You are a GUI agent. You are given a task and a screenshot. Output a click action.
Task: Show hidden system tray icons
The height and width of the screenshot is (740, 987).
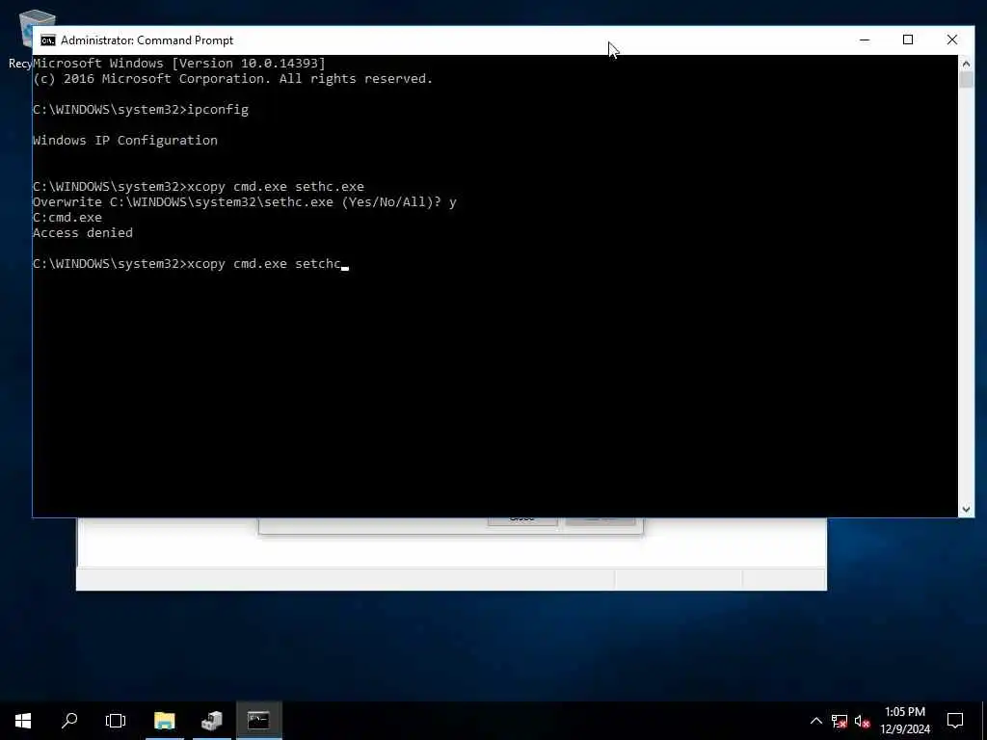(815, 721)
